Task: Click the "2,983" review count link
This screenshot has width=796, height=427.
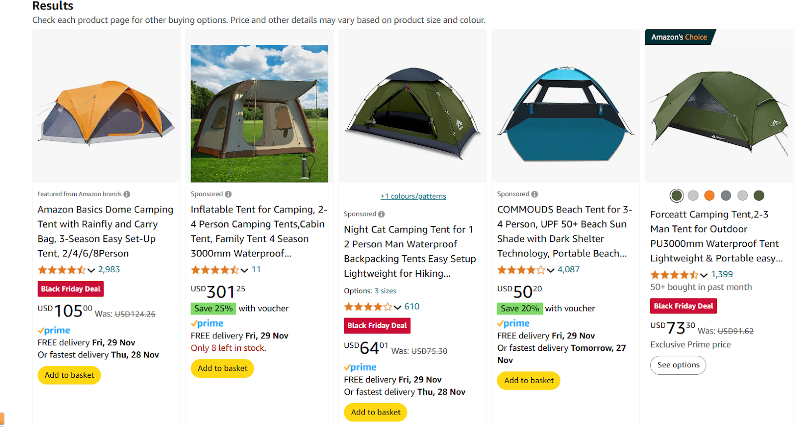Action: pyautogui.click(x=108, y=269)
